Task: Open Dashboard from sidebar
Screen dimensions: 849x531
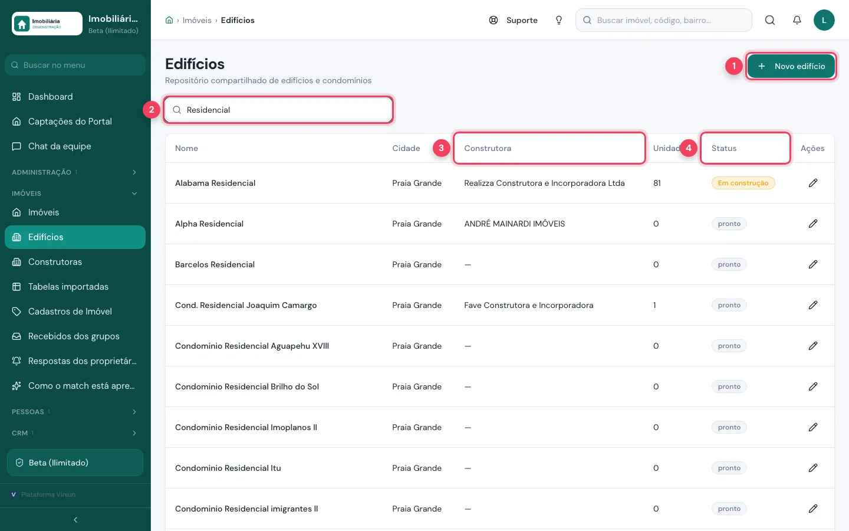Action: tap(75, 97)
